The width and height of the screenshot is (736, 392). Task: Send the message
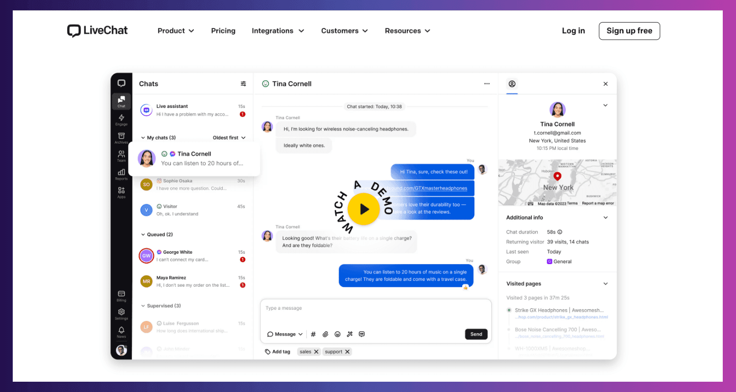coord(476,334)
